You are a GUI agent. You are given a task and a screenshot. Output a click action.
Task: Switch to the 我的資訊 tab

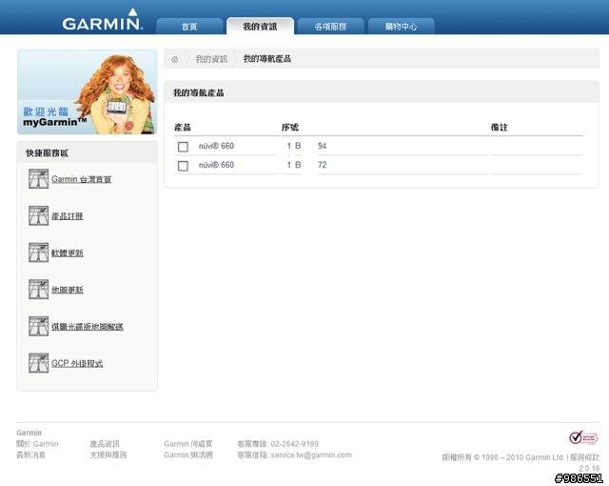point(260,27)
